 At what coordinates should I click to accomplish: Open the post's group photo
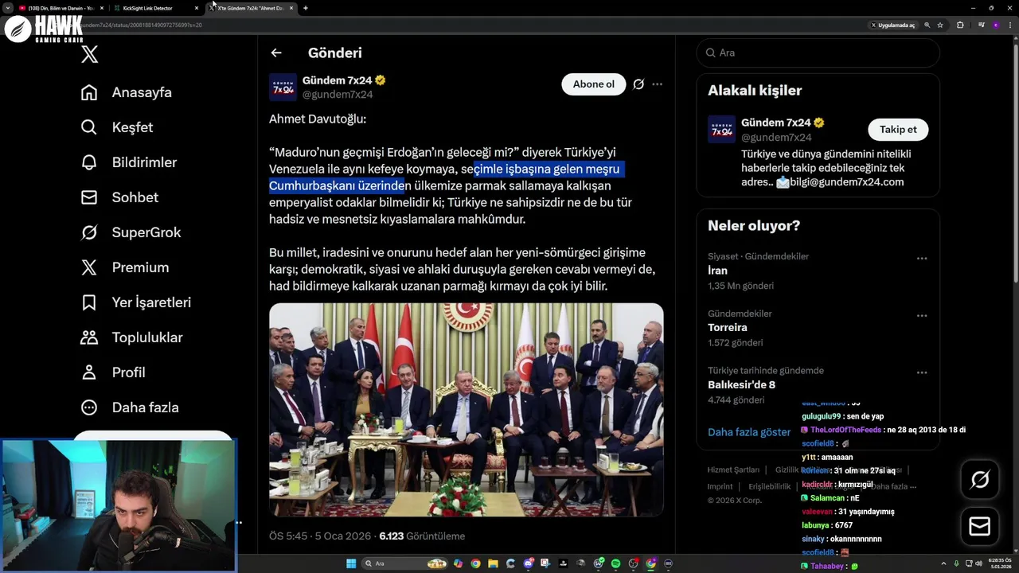[467, 410]
